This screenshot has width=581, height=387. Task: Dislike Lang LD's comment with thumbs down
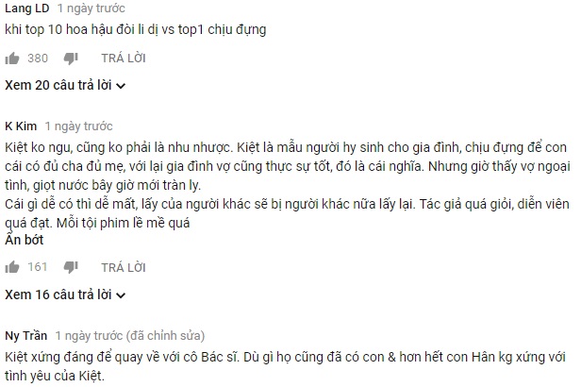click(71, 59)
